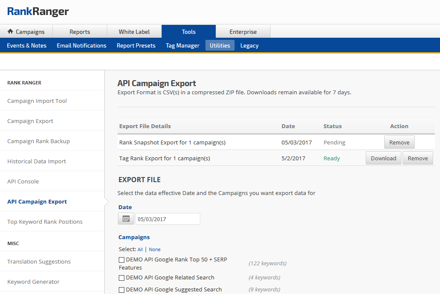440x294 pixels.
Task: Remove the pending Rank Snapshot Export
Action: coord(399,142)
